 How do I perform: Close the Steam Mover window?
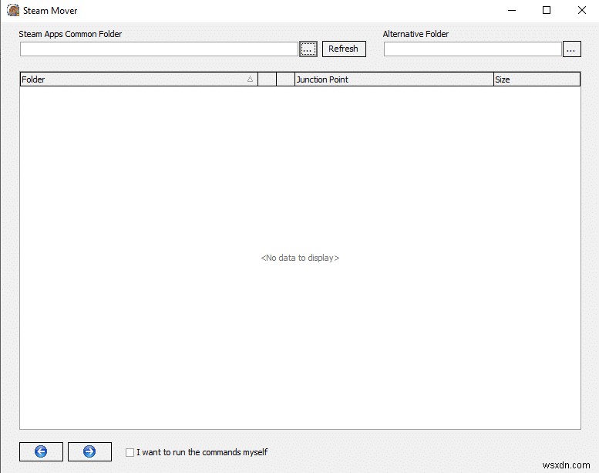pos(582,10)
